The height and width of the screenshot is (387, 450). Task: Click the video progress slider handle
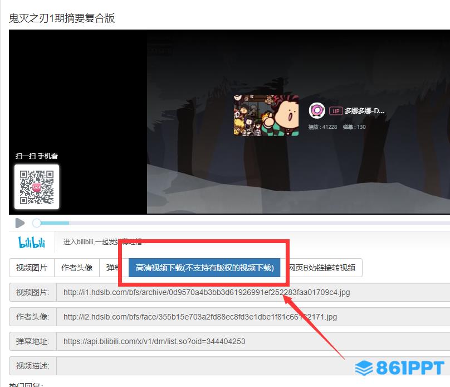coord(36,223)
